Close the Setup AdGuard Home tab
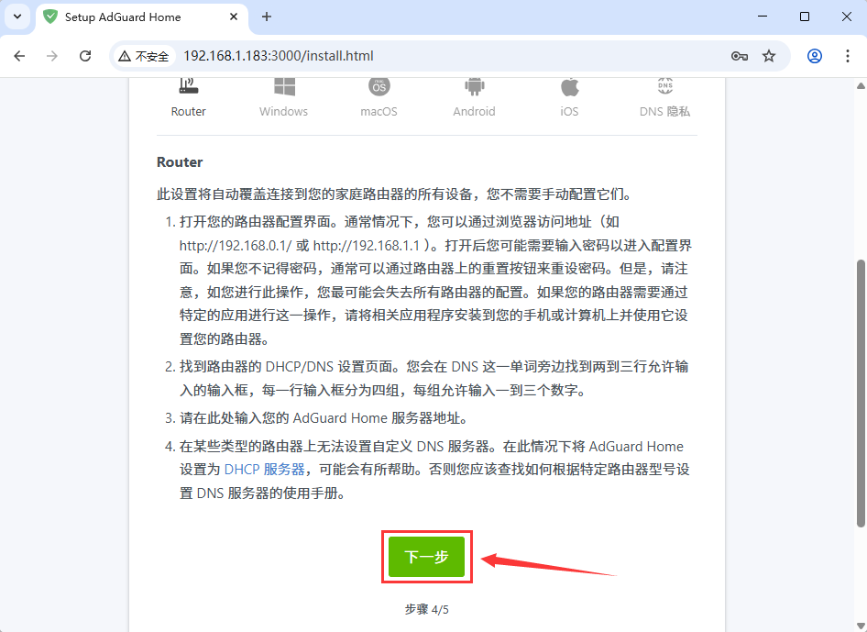 tap(234, 17)
